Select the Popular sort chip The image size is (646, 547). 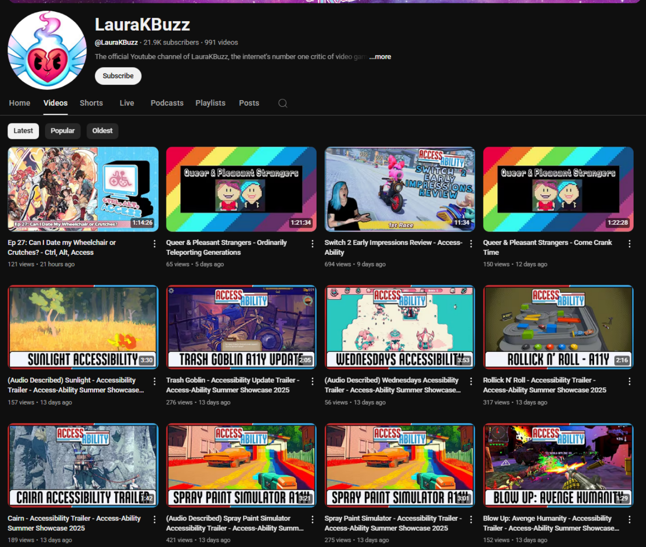click(x=63, y=131)
